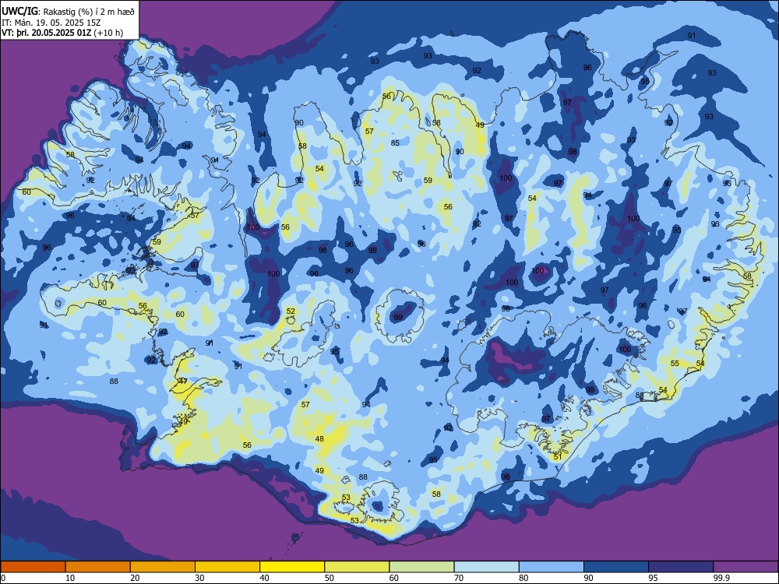
Task: Click the humidity value "55" on the map
Action: [x=675, y=364]
